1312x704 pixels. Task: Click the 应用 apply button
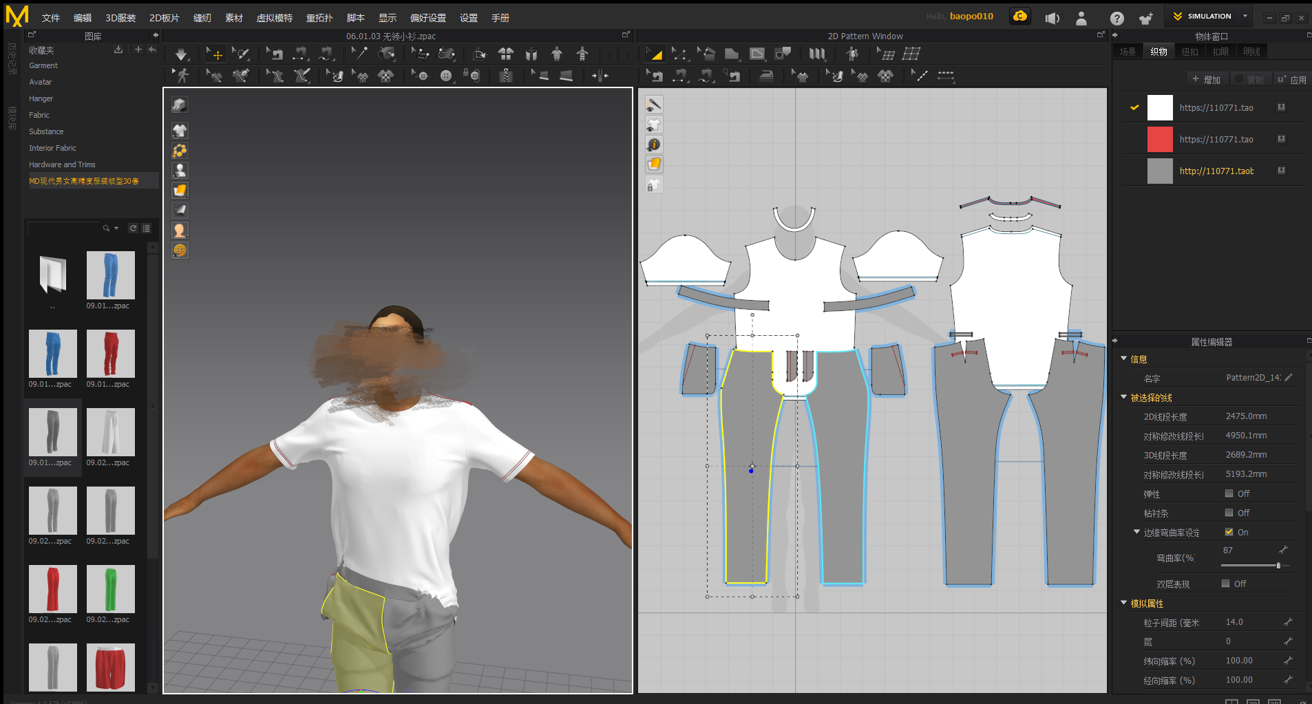point(1292,80)
